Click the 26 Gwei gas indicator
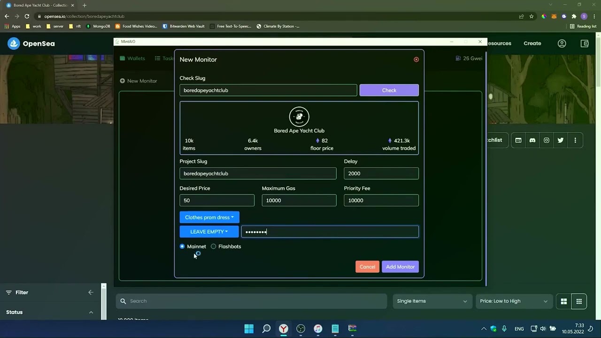 469,58
